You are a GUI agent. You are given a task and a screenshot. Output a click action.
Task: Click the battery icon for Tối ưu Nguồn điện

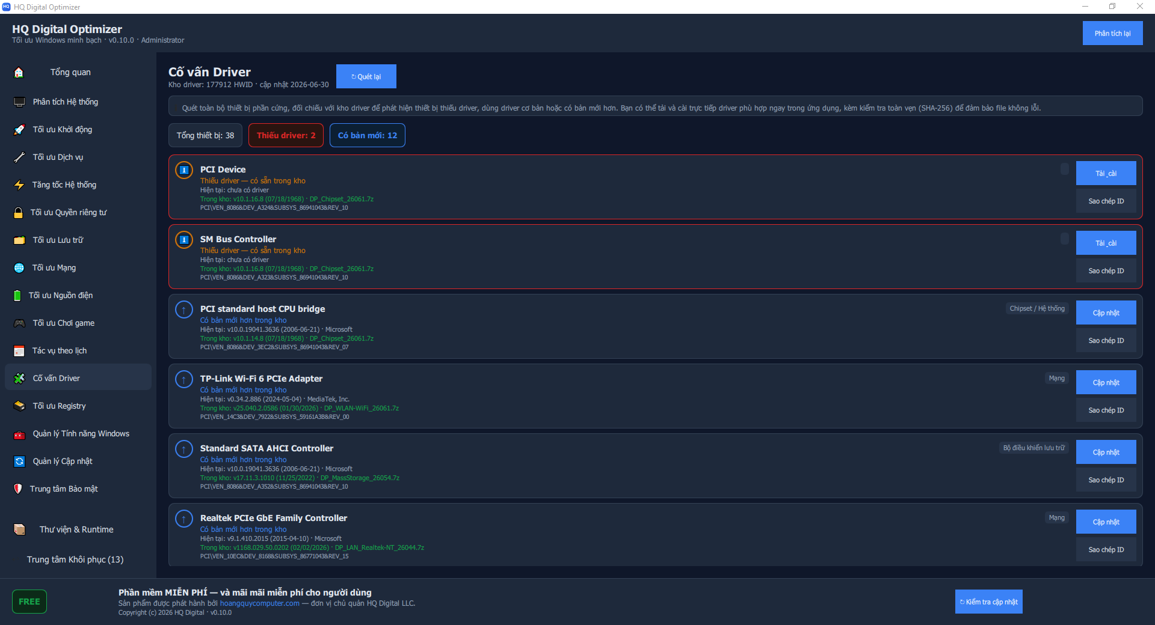coord(17,296)
